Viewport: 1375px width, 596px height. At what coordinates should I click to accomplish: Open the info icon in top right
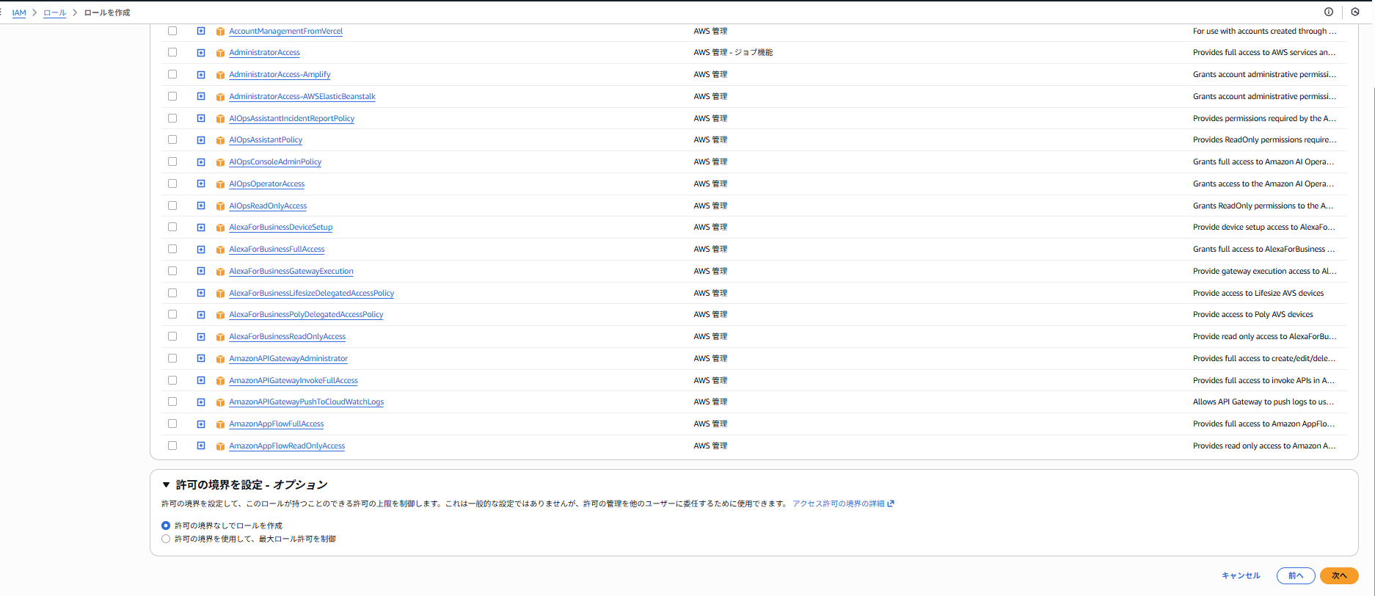[x=1329, y=12]
